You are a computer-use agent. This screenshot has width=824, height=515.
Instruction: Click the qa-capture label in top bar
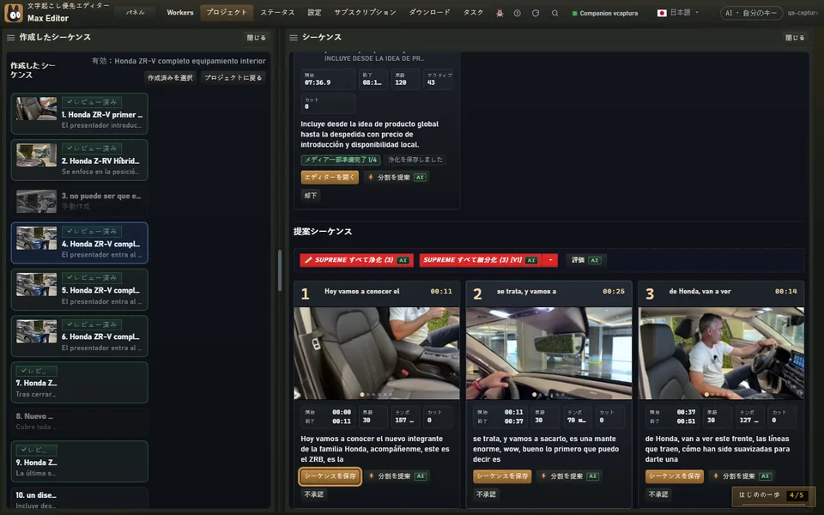click(x=803, y=13)
